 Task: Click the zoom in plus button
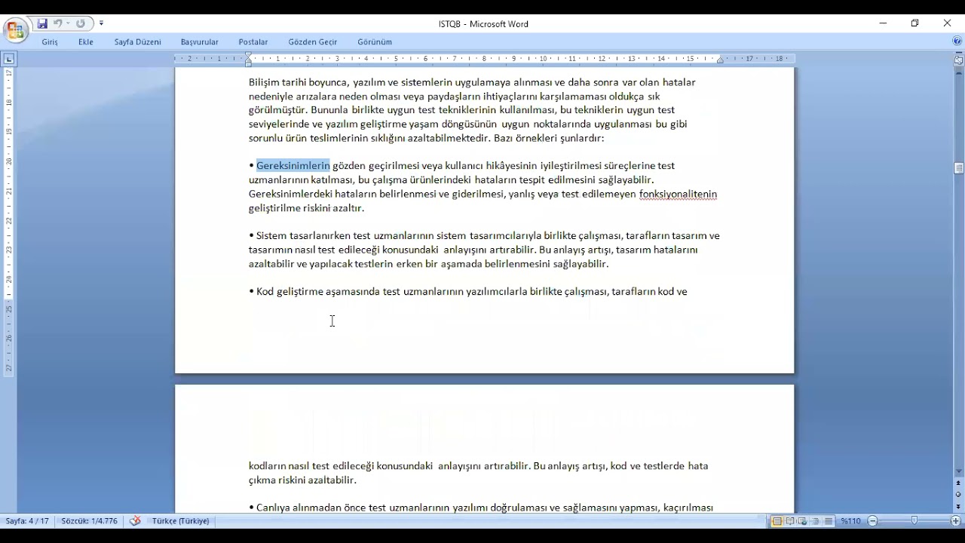pos(956,521)
